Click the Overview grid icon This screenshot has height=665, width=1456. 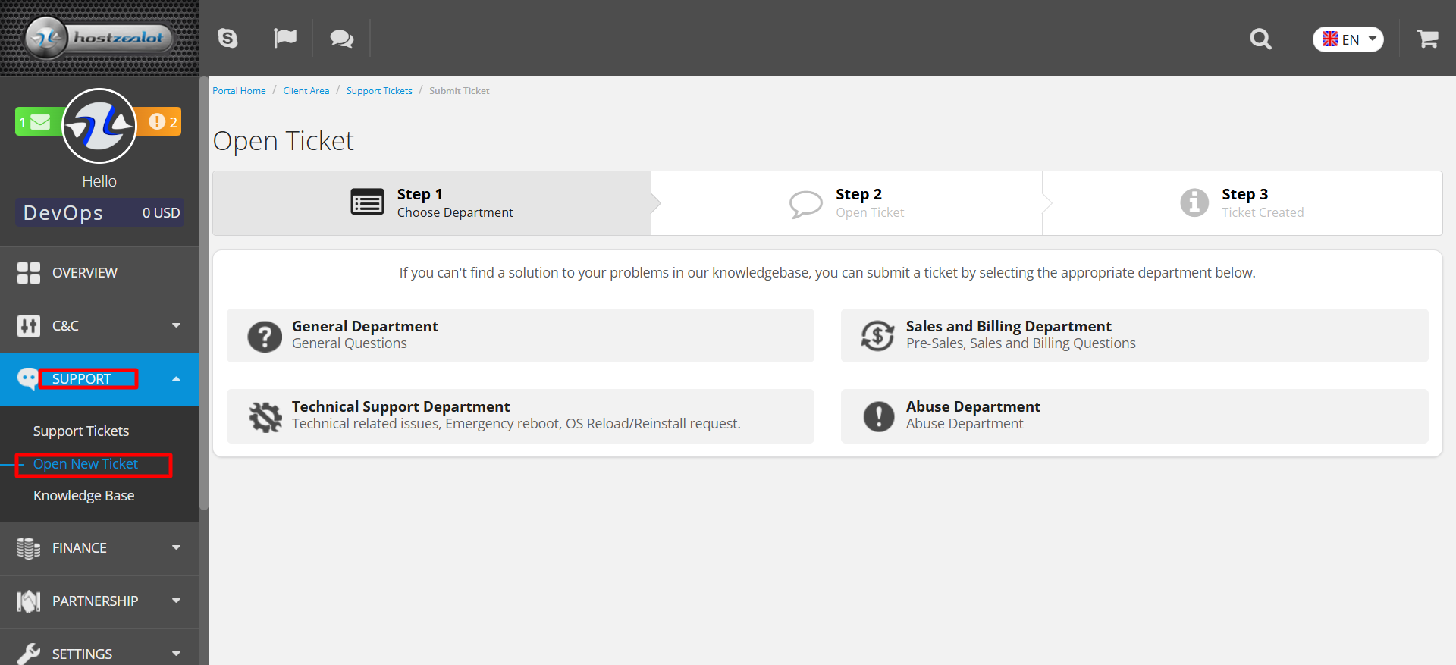pyautogui.click(x=29, y=273)
